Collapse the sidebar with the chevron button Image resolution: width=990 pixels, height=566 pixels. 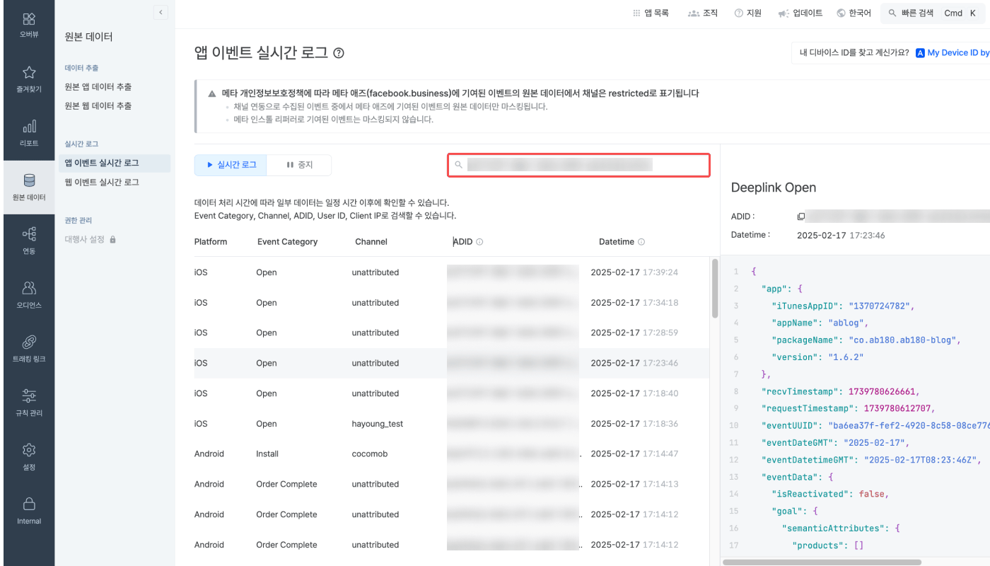click(x=161, y=12)
